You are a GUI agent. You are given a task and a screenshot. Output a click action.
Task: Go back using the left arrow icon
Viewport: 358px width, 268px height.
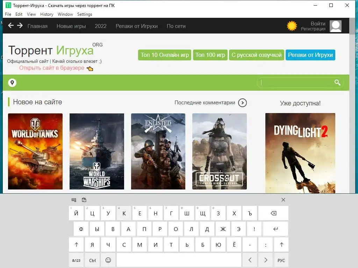(x=11, y=25)
